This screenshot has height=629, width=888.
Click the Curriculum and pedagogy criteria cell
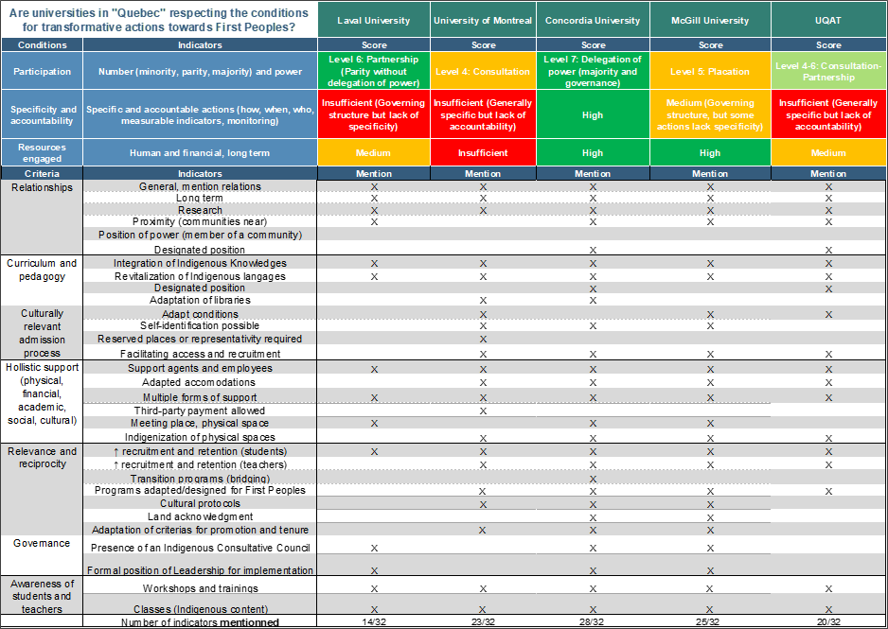click(x=42, y=270)
